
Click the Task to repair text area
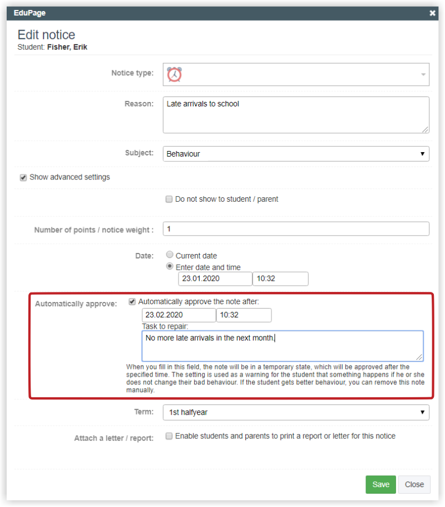tap(283, 346)
